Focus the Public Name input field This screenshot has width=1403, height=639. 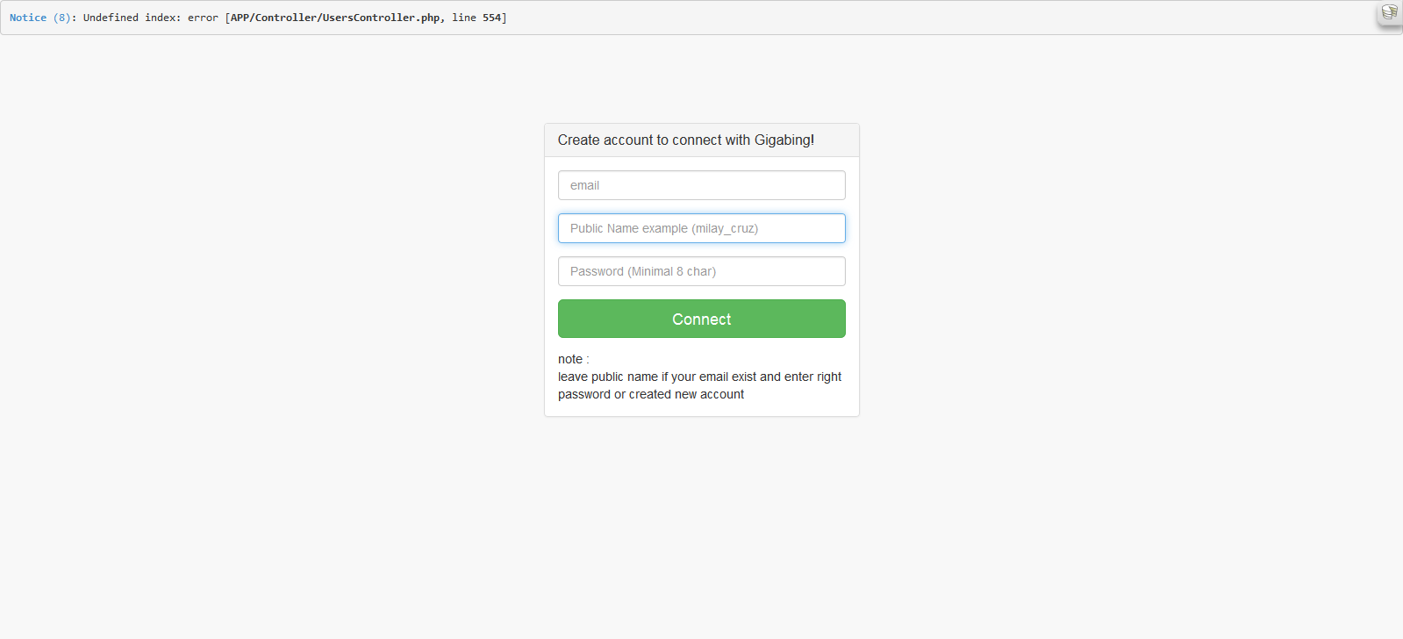(701, 228)
